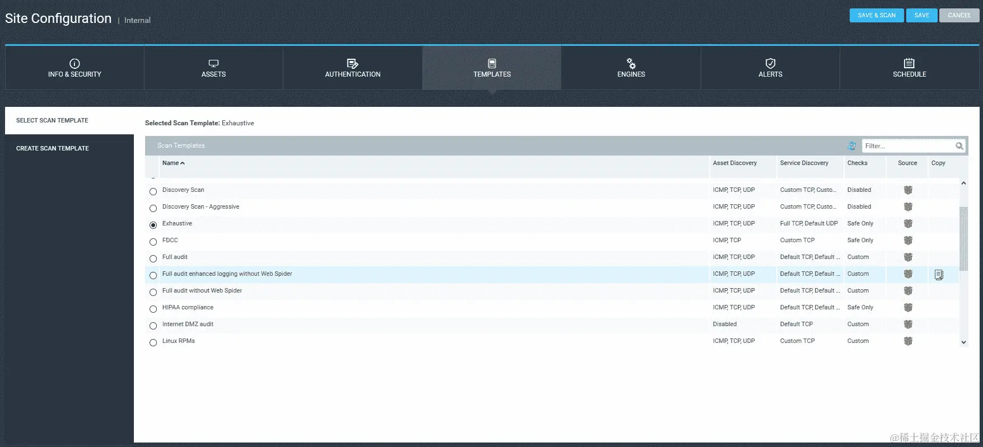
Task: Switch to the Templates tab
Action: pos(492,68)
